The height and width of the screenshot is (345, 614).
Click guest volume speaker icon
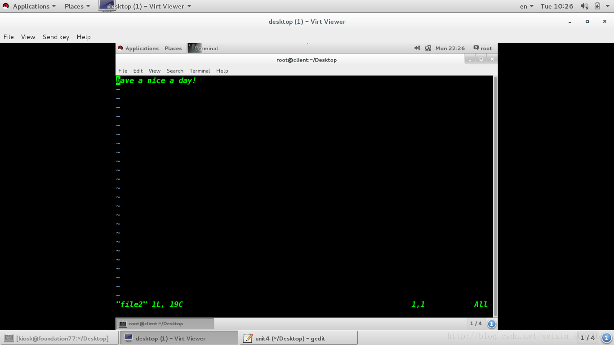click(417, 48)
